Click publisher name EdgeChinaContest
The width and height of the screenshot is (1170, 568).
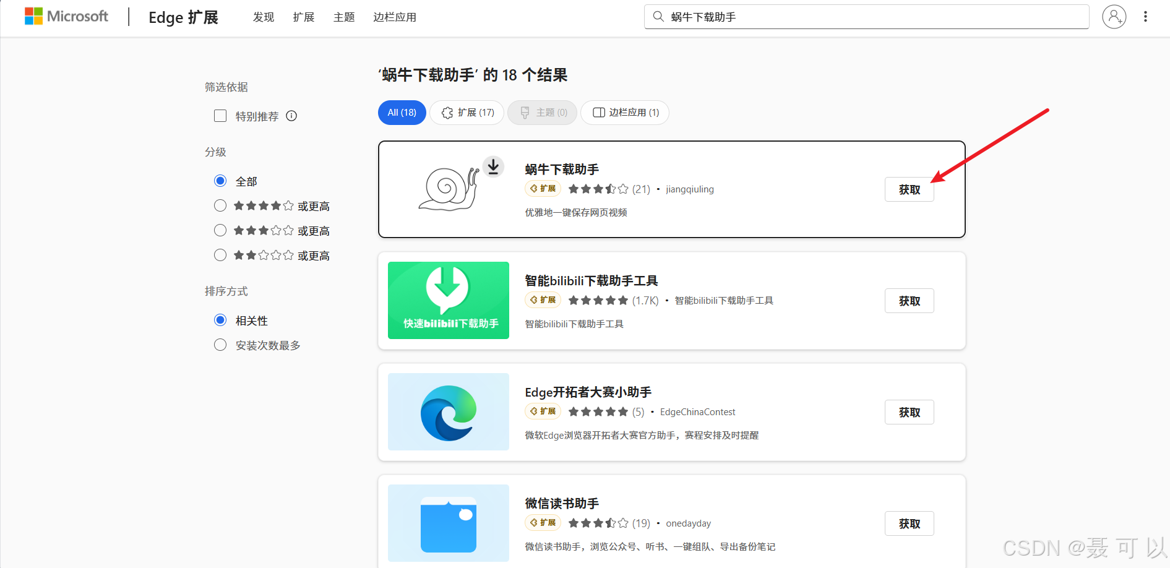click(x=698, y=412)
